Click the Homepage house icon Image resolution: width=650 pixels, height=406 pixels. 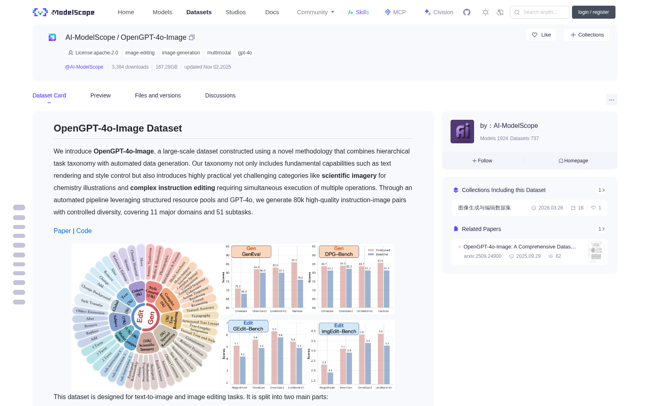[x=561, y=161]
